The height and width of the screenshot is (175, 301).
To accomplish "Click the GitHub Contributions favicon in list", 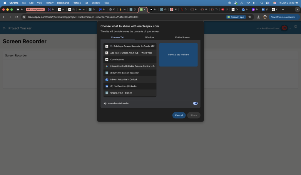I will tap(107, 60).
